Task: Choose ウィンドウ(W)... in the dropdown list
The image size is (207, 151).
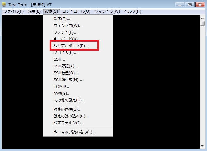Action: (x=78, y=26)
